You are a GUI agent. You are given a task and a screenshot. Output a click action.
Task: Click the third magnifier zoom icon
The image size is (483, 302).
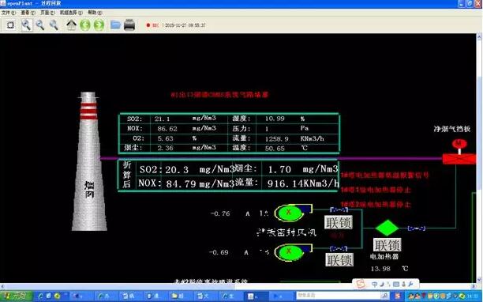(54, 25)
